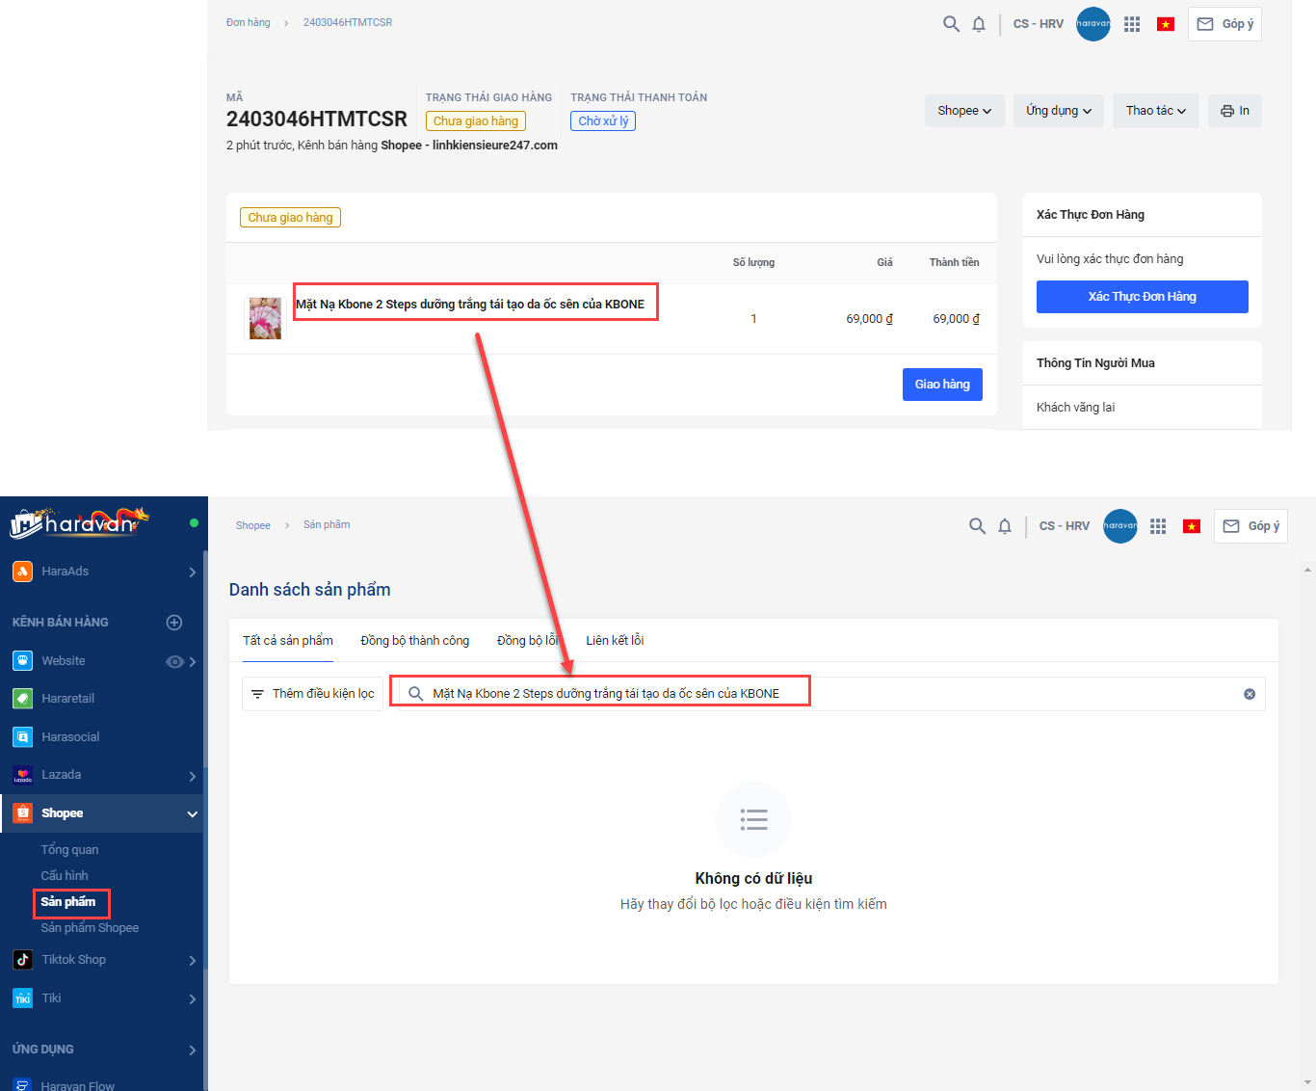Click the Vietnam flag language icon in the top header

pyautogui.click(x=1166, y=24)
